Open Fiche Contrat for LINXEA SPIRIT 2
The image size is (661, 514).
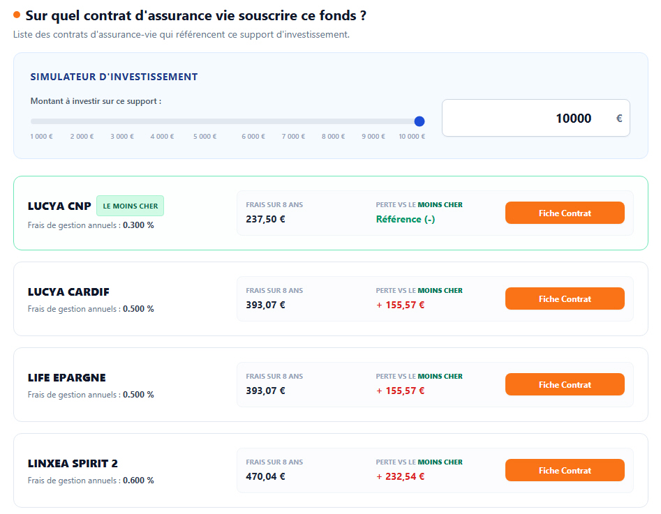(565, 470)
